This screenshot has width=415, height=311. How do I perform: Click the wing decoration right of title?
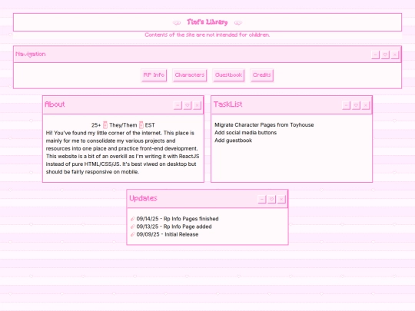238,23
